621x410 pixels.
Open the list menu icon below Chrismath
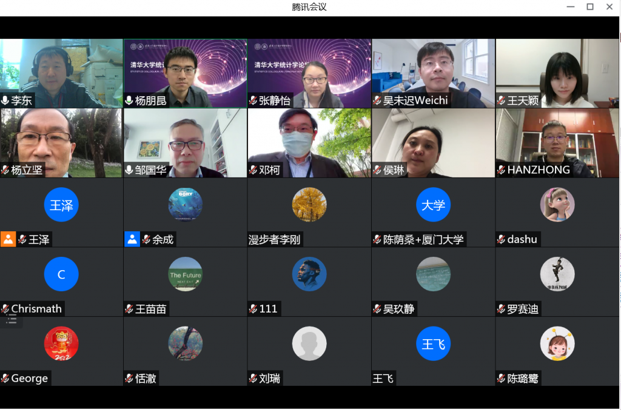[12, 320]
